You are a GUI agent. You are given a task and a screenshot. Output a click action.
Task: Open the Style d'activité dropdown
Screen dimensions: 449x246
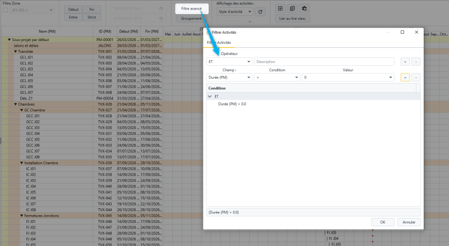point(234,12)
